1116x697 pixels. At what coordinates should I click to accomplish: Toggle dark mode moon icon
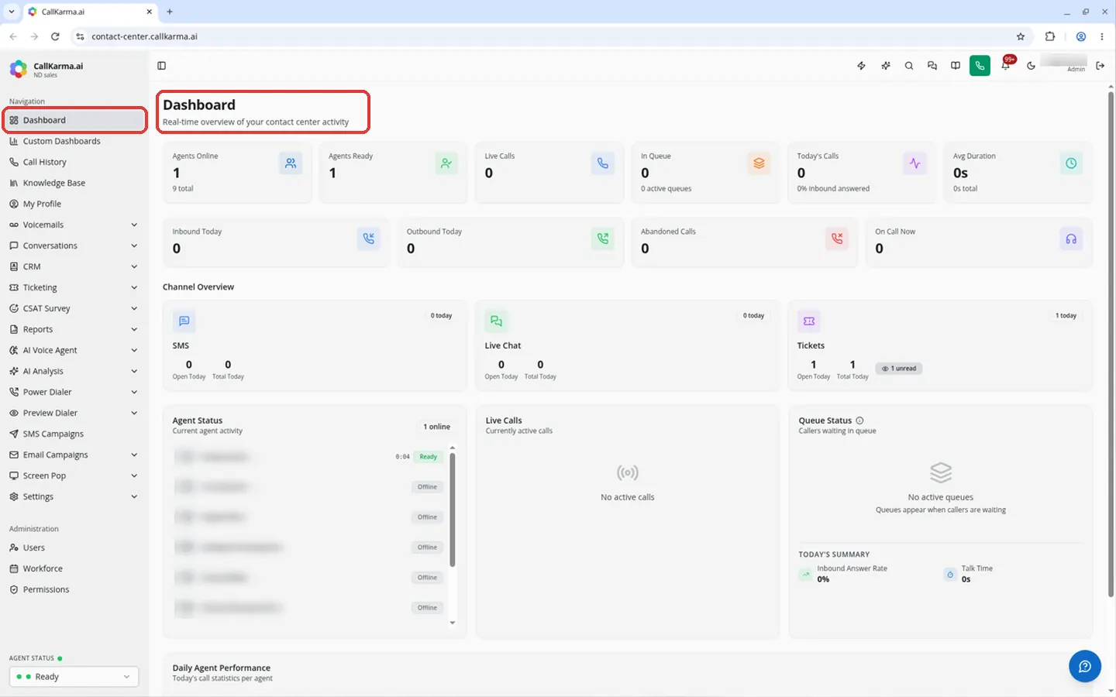pyautogui.click(x=1031, y=66)
